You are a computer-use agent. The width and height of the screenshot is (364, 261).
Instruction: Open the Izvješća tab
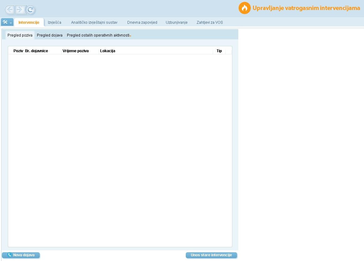tap(54, 23)
